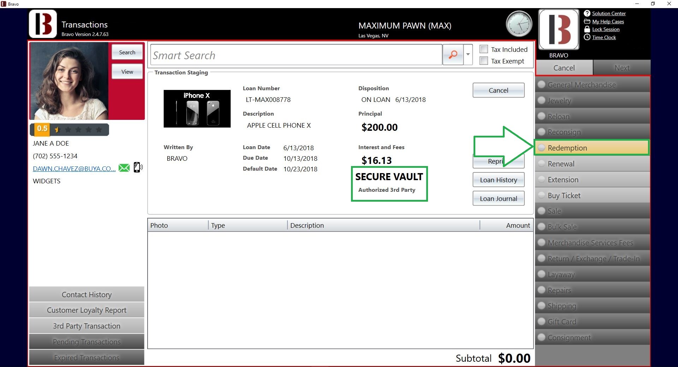Click the Bravo logo beside Transactions title
678x367 pixels.
[43, 24]
